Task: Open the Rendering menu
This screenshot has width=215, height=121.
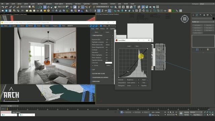Action: coord(69,4)
